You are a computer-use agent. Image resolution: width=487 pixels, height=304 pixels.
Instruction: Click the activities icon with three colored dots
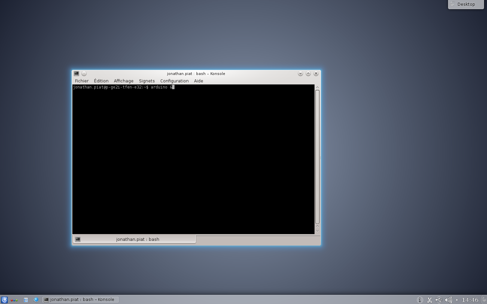14,300
